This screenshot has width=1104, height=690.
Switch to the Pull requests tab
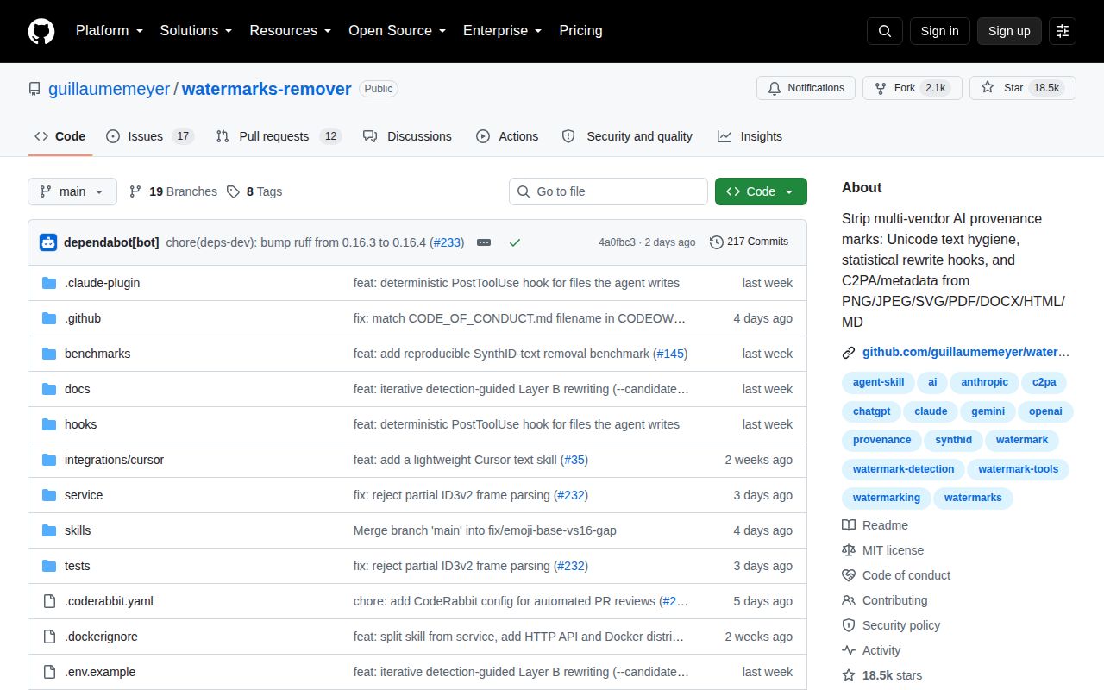279,136
